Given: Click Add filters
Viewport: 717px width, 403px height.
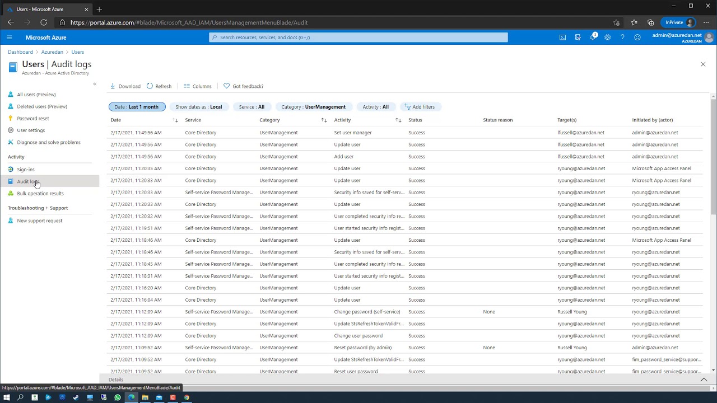Looking at the screenshot, I should (420, 107).
